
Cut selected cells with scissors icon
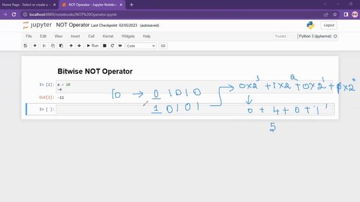pos(44,46)
